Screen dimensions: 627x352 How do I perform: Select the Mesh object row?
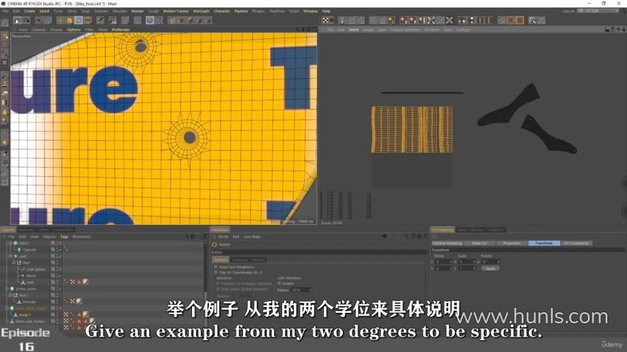pyautogui.click(x=31, y=275)
